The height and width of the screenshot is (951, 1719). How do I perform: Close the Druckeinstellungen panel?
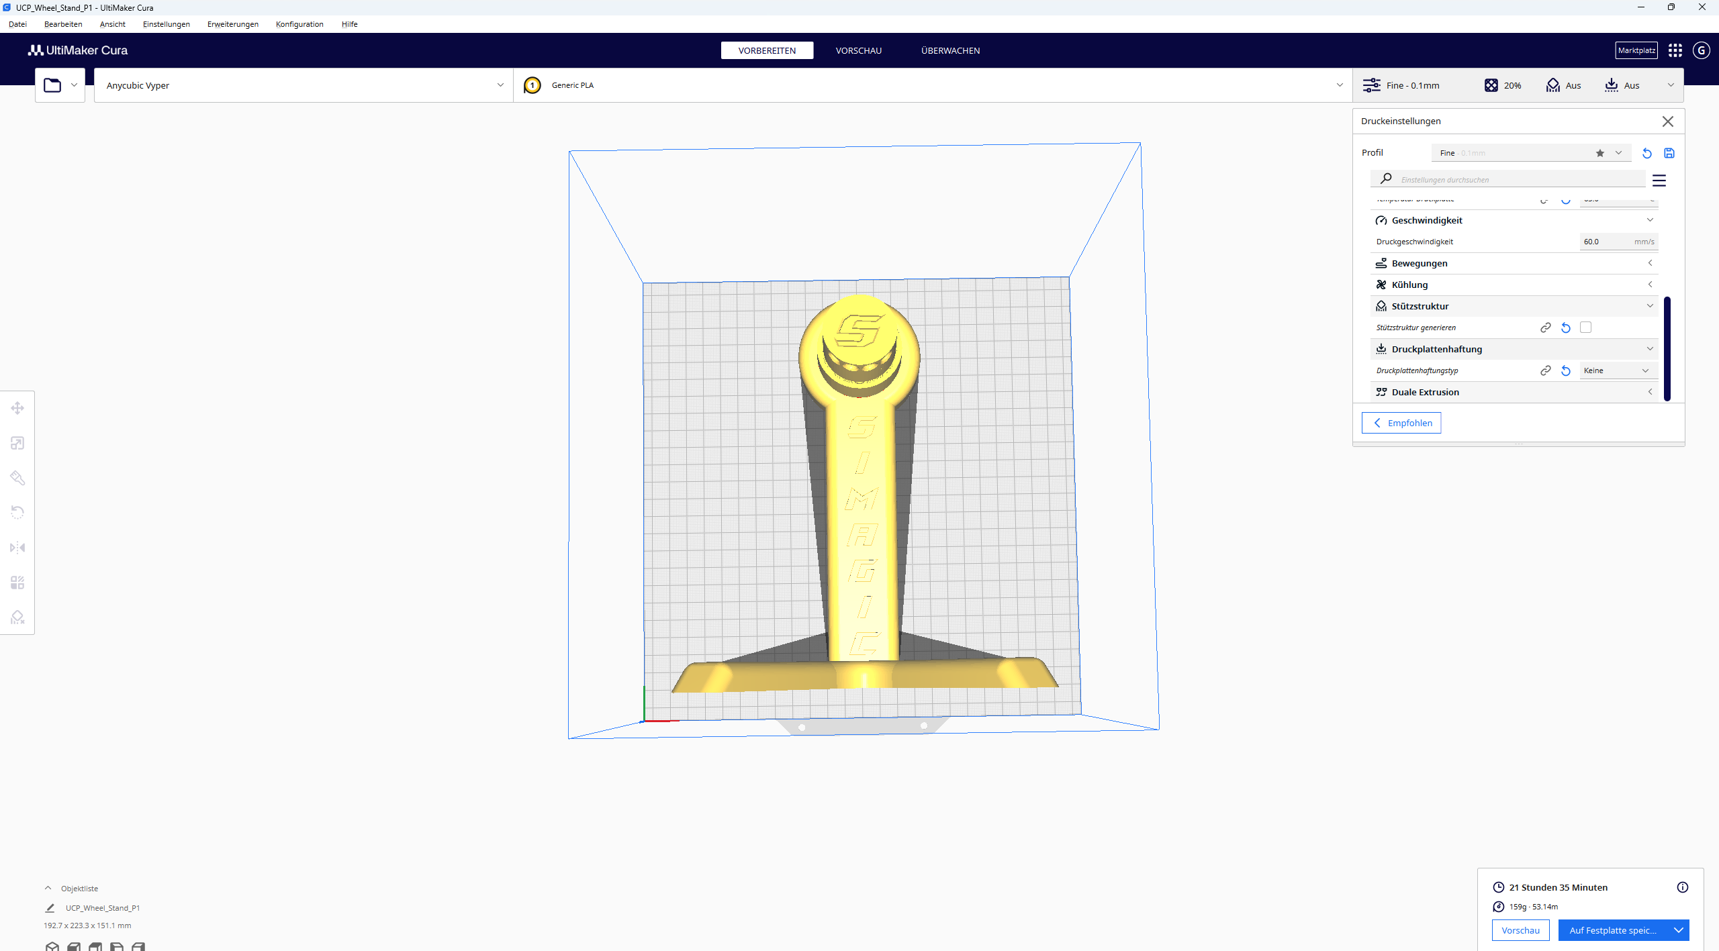tap(1668, 121)
